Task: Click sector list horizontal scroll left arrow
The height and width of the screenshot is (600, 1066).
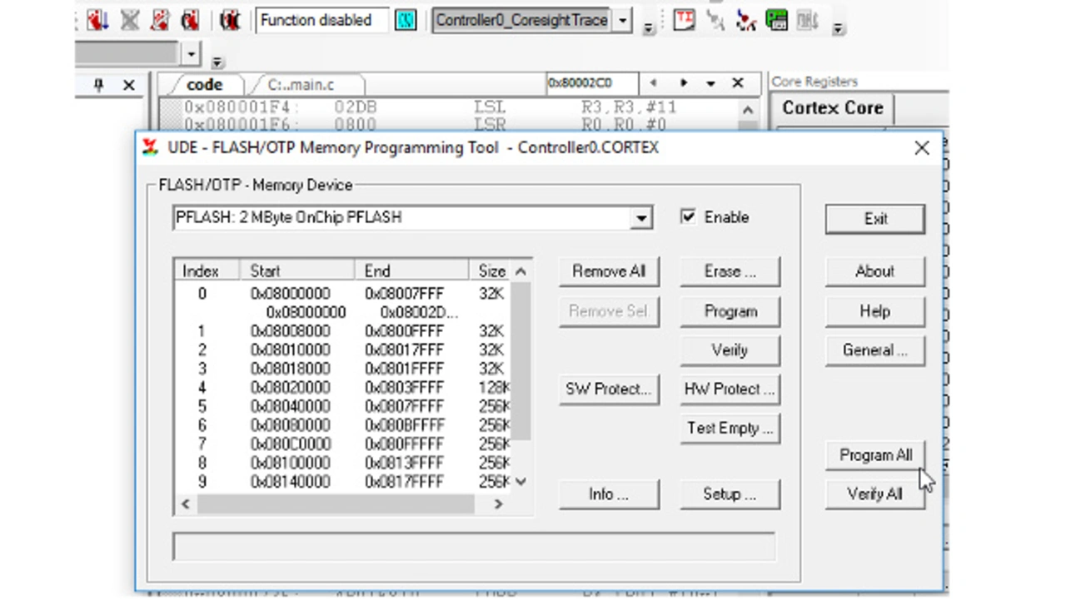Action: click(x=185, y=503)
